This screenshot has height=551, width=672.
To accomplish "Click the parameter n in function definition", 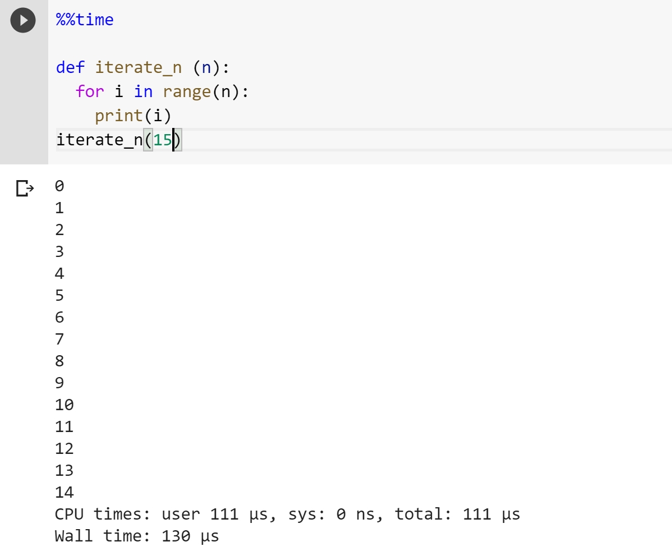I will (x=206, y=68).
